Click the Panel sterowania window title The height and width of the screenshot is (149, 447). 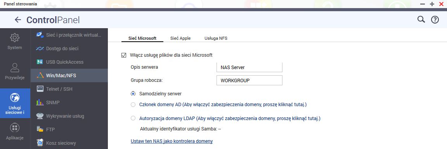tap(20, 4)
